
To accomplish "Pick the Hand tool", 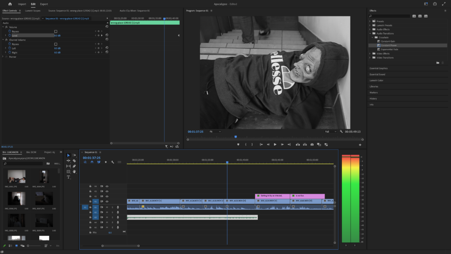I will (x=74, y=172).
